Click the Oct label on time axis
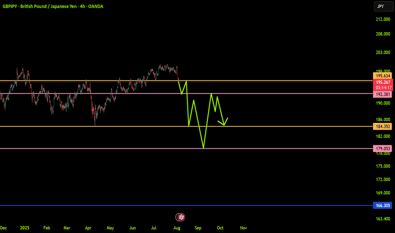Viewport: 395px width, 233px height. point(220,228)
